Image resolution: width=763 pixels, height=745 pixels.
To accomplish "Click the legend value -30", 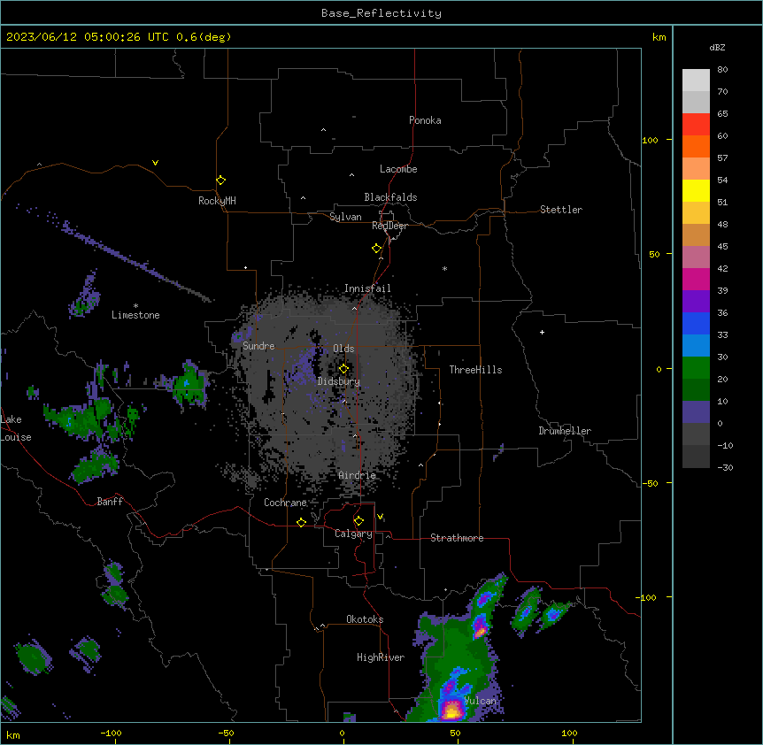I will [725, 467].
